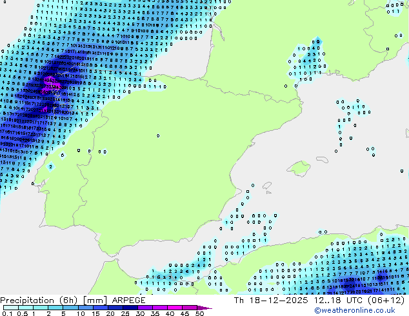Image resolution: width=409 pixels, height=316 pixels.
Task: Click the 0.5–1 mm legend swatch
Action: (26, 308)
